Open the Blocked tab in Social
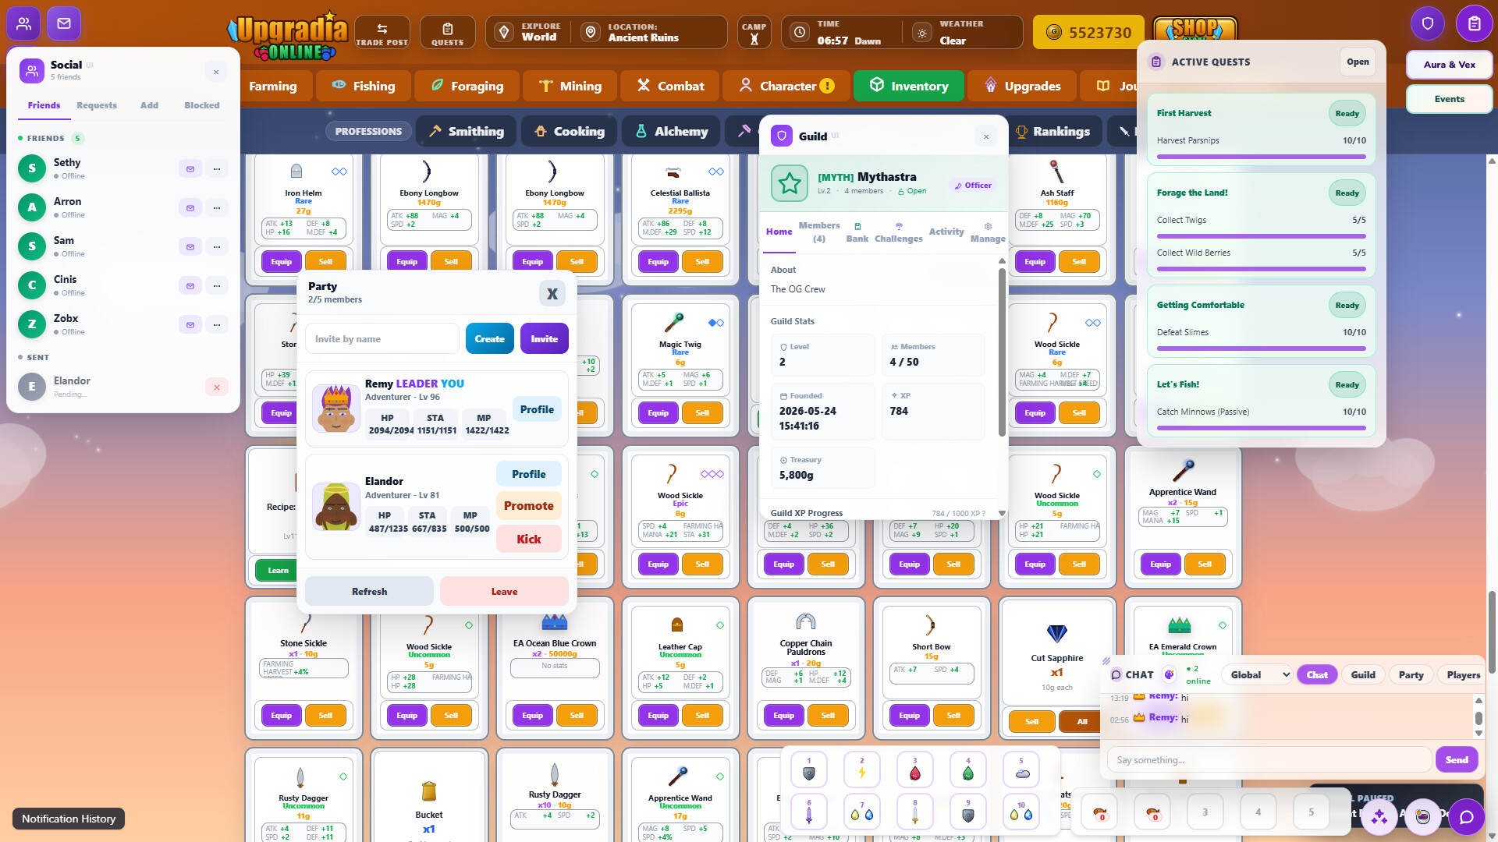This screenshot has height=842, width=1498. pyautogui.click(x=202, y=105)
